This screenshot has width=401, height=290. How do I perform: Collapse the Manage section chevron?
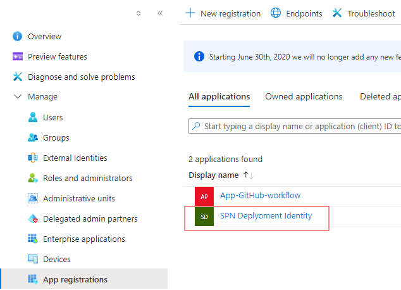pyautogui.click(x=18, y=97)
